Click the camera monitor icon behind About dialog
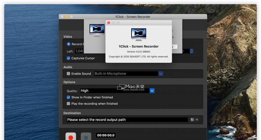 97,30
